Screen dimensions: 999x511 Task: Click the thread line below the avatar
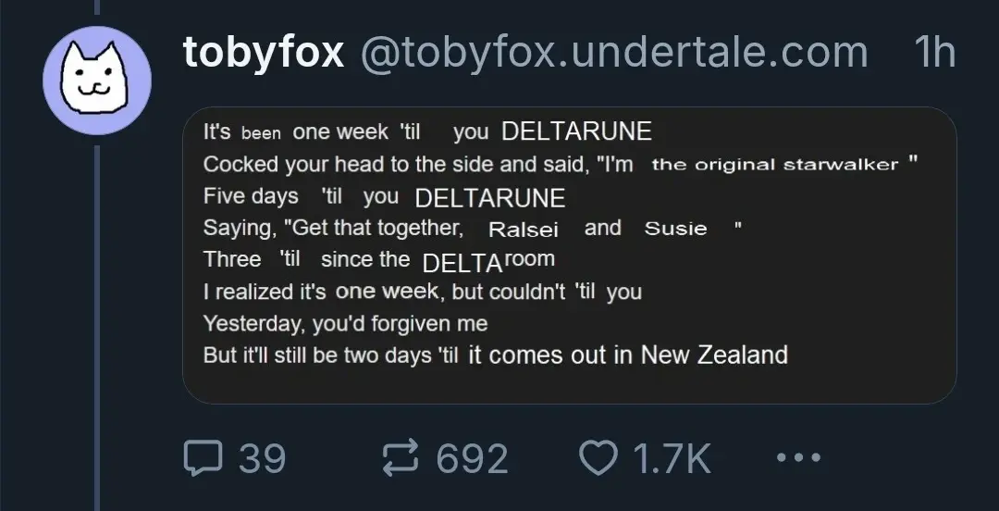(97, 328)
